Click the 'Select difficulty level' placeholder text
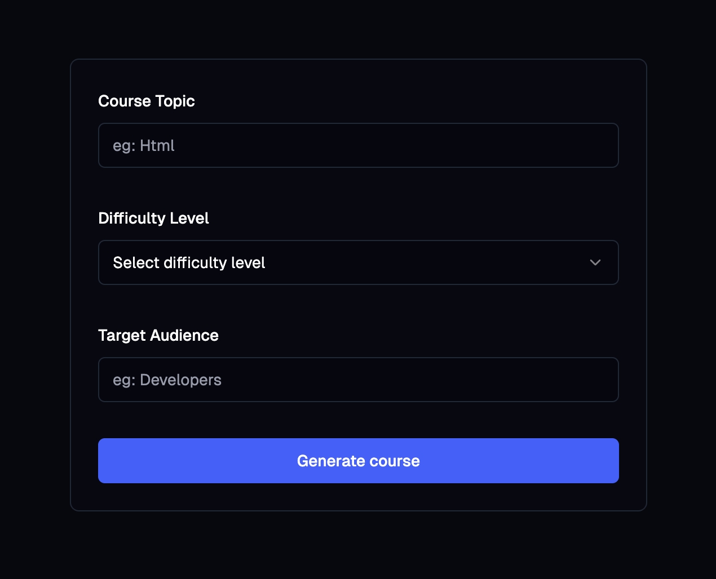 pos(189,262)
